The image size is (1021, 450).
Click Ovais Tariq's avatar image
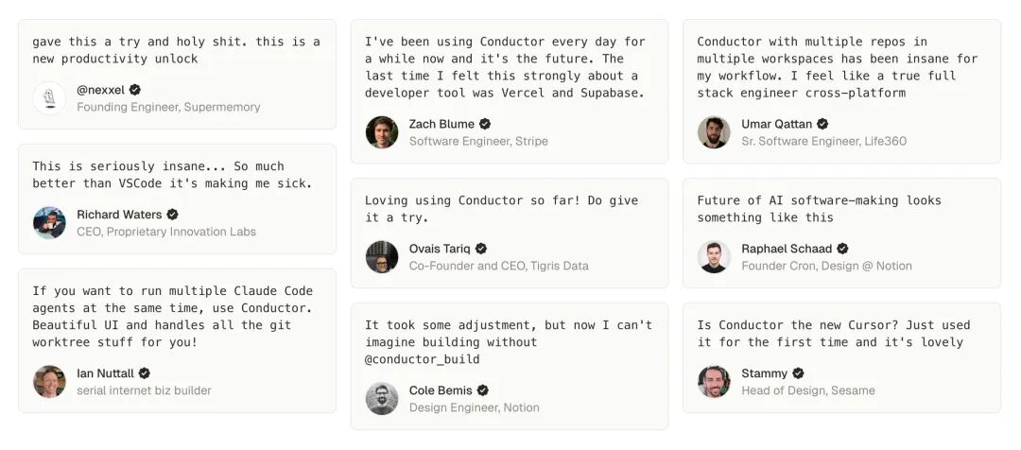[x=382, y=257]
